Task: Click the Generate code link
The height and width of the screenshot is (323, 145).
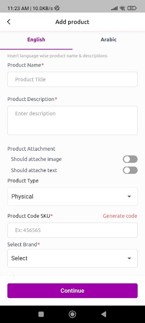Action: (120, 216)
